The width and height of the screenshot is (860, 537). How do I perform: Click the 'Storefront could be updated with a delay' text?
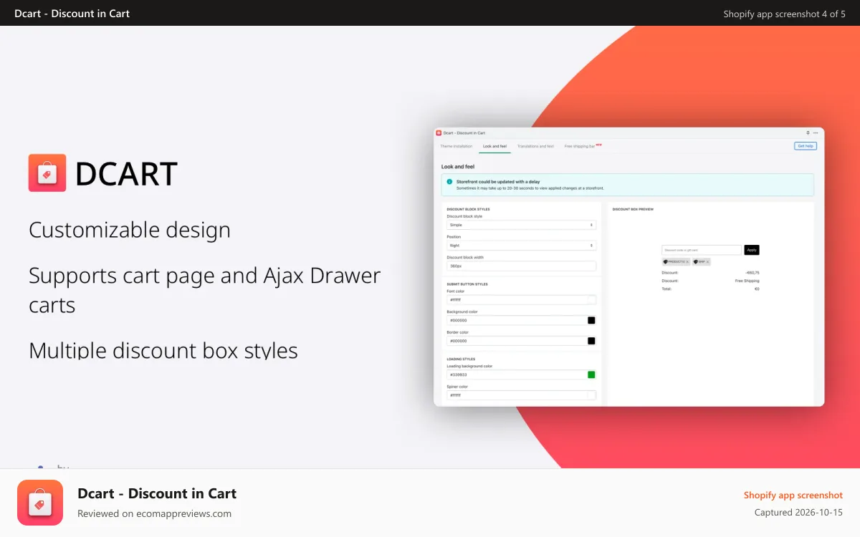[x=499, y=182]
